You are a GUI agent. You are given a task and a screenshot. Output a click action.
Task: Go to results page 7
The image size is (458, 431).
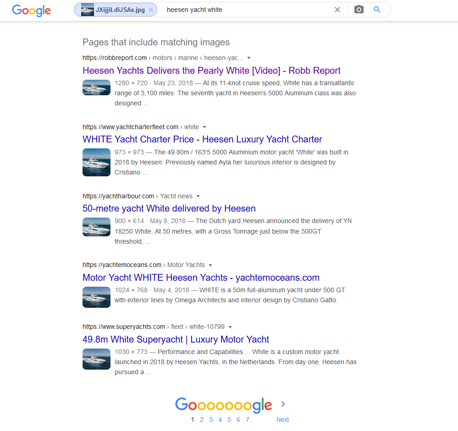click(x=248, y=420)
